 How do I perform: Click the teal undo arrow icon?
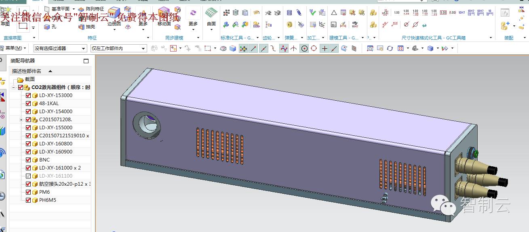coord(424,25)
